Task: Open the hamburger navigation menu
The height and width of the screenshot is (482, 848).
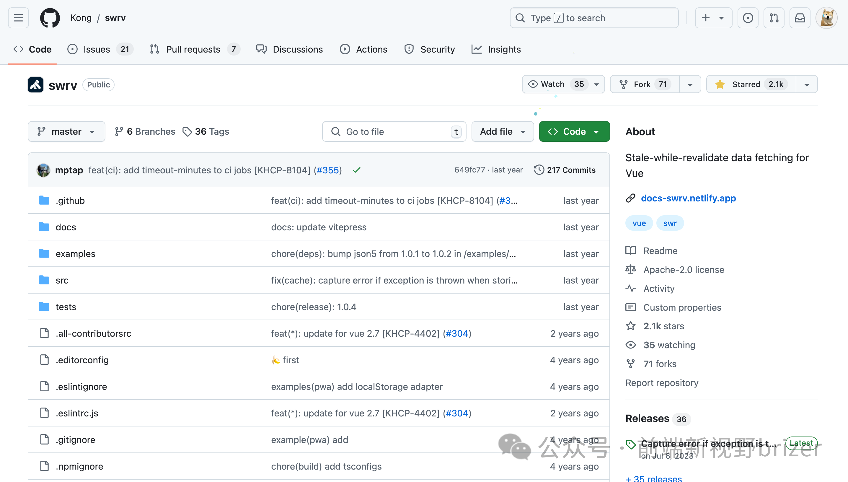Action: pos(18,18)
